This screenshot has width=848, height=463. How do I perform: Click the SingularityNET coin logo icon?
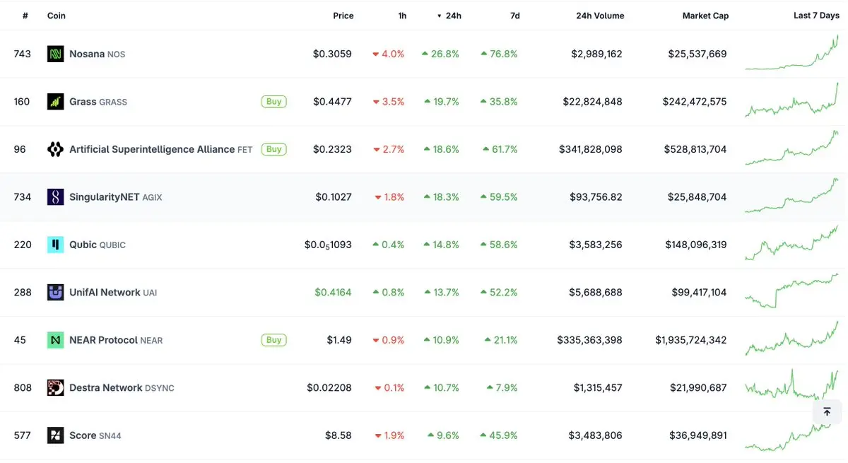[x=55, y=197]
